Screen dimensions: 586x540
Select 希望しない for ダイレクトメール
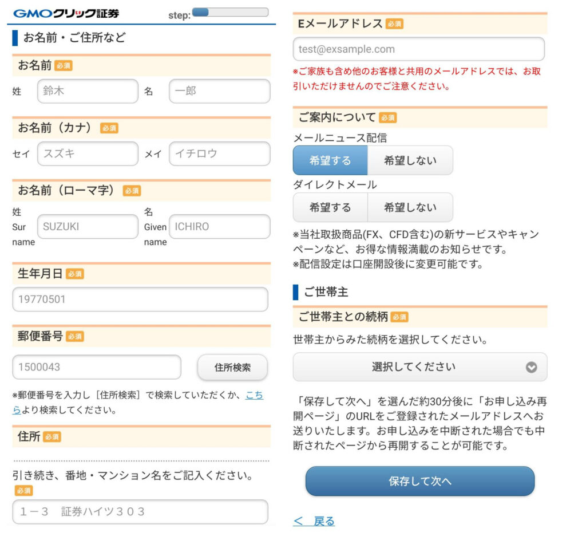410,207
